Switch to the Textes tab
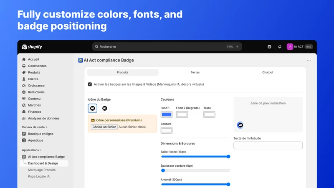The height and width of the screenshot is (188, 334). coord(195,72)
